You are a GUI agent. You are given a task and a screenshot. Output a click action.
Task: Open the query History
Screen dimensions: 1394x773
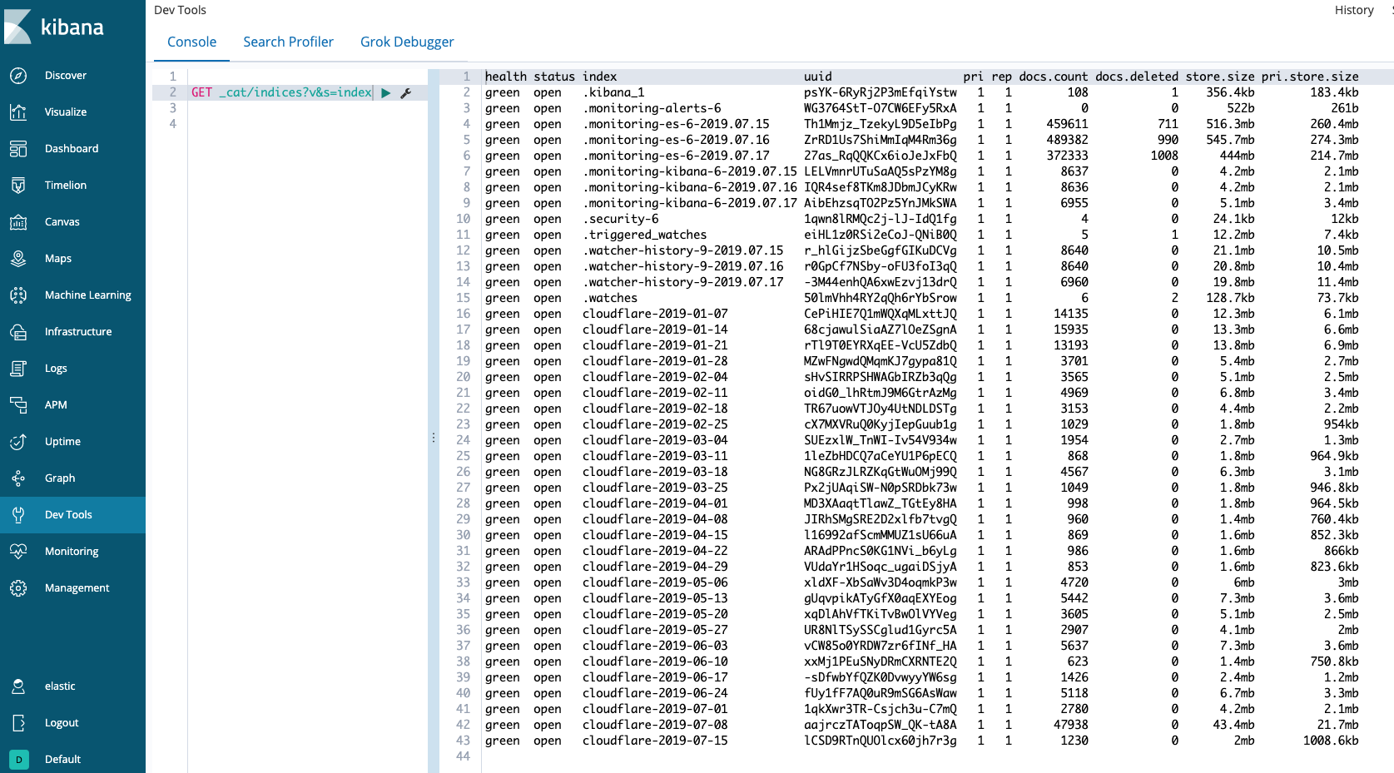pyautogui.click(x=1353, y=10)
